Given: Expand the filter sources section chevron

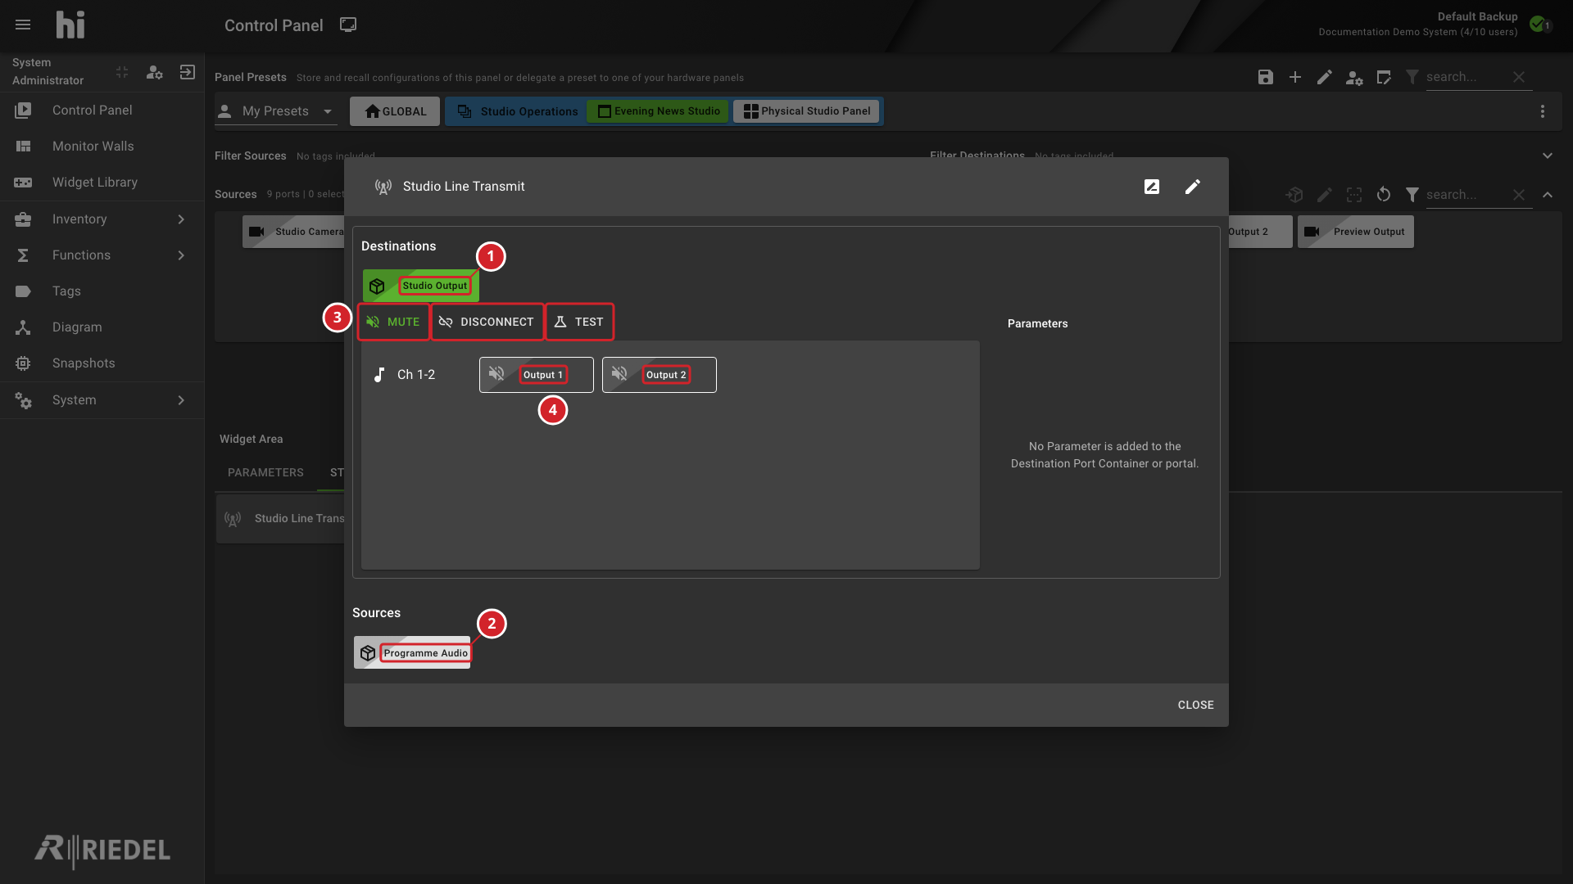Looking at the screenshot, I should tap(1548, 156).
